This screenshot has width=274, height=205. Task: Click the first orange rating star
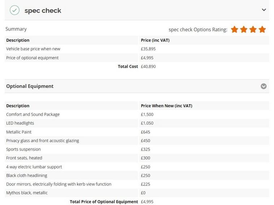point(234,29)
